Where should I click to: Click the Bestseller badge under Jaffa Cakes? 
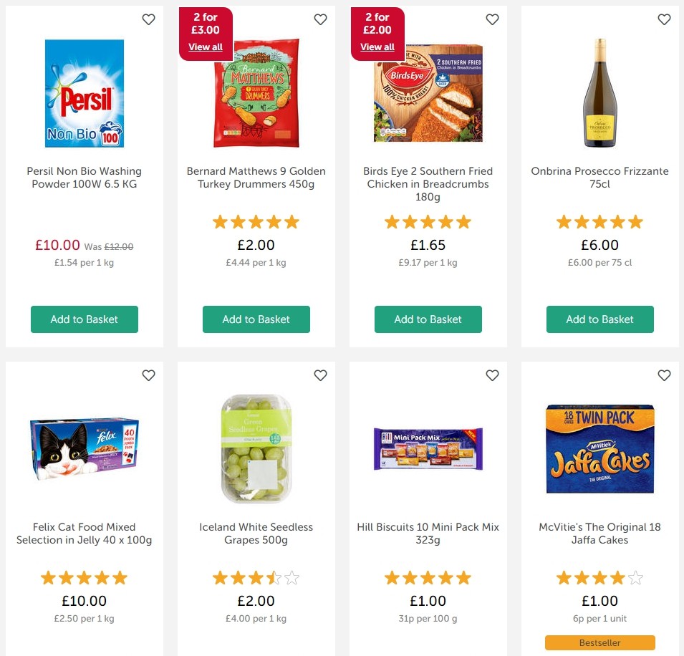tap(599, 642)
